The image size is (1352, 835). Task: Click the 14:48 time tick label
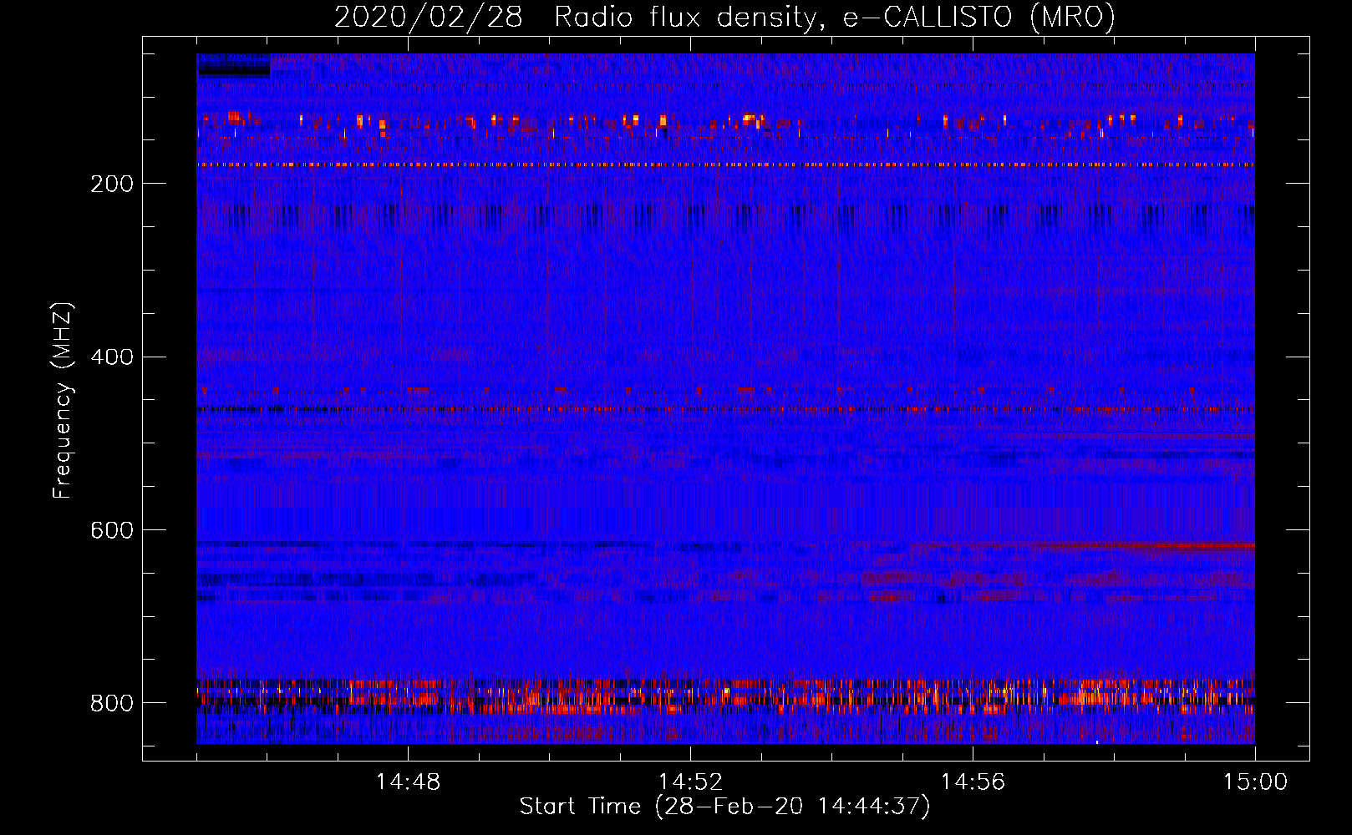(408, 782)
